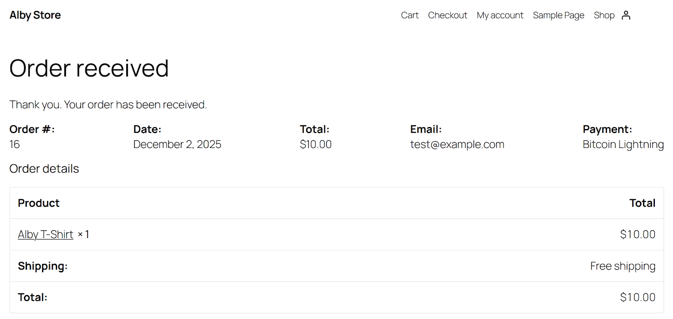Click the user account icon in header
This screenshot has width=673, height=319.
click(626, 15)
